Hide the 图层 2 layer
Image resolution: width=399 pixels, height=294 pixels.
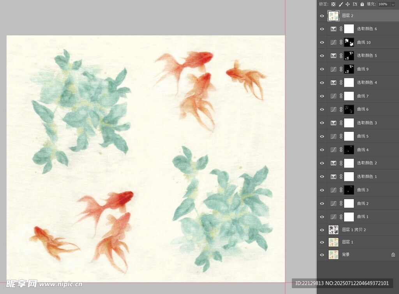point(322,16)
